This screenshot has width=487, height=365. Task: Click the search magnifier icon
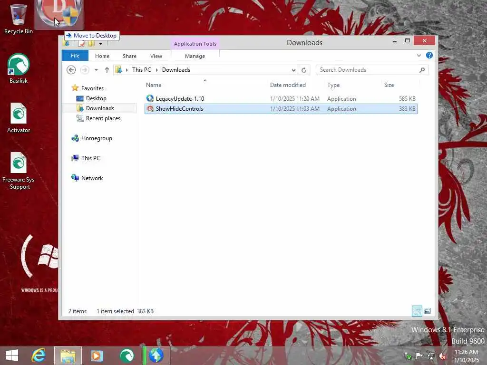(x=422, y=70)
